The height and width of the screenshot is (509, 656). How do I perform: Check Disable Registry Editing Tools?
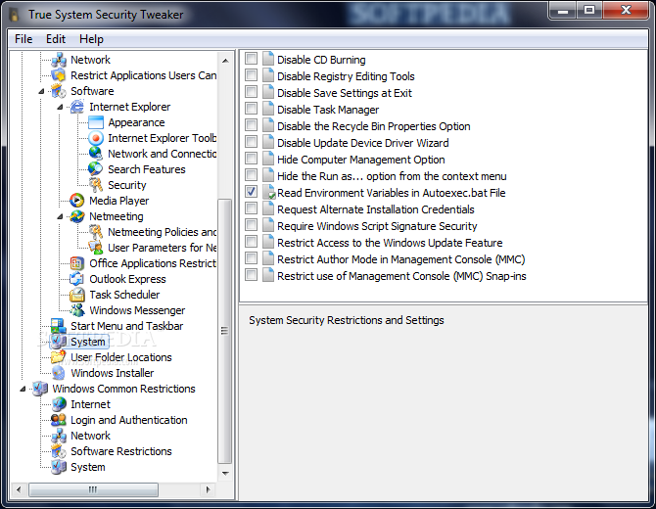coord(251,75)
